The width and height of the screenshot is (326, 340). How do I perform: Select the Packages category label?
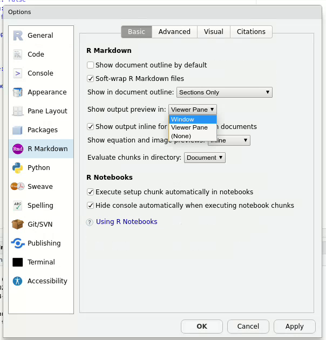click(43, 130)
